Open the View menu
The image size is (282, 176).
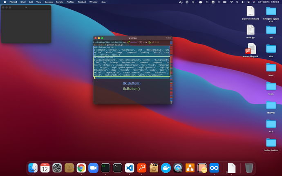tap(39, 2)
